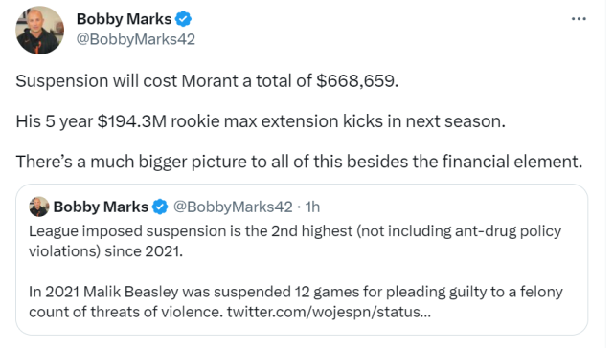Open the Bobby Marks display name in header

(x=124, y=19)
